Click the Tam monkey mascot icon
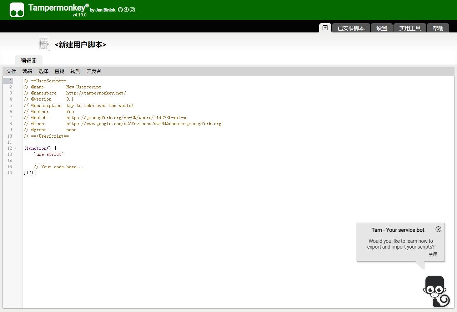457x312 pixels. pos(436,291)
